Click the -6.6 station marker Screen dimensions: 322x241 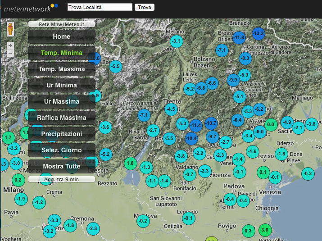coord(212,83)
